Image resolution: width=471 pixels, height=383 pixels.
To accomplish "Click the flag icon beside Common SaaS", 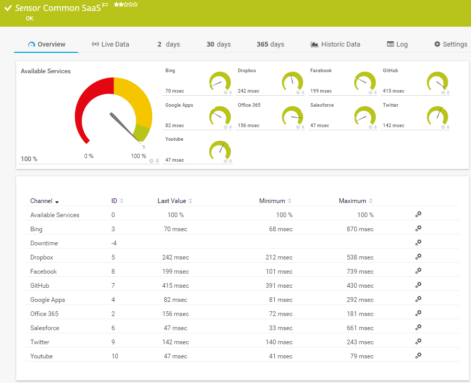I will (105, 5).
